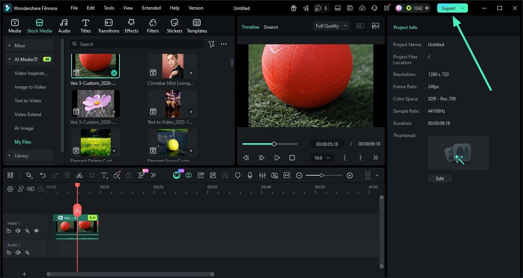Image resolution: width=523 pixels, height=278 pixels.
Task: Click the delete trash icon
Action: pos(67,175)
